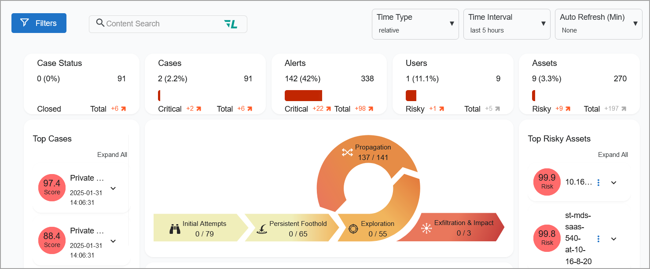The width and height of the screenshot is (650, 269).
Task: Click the red Critical Alerts progress bar
Action: coord(303,96)
